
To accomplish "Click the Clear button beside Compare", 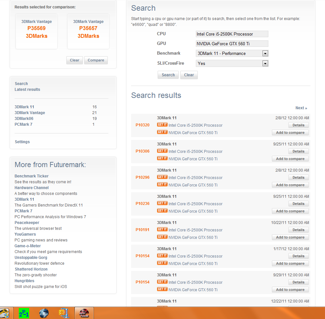I will [75, 60].
